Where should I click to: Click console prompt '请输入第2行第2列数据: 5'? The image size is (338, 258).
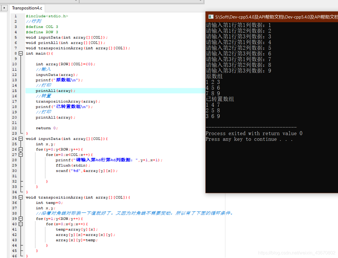(238, 48)
